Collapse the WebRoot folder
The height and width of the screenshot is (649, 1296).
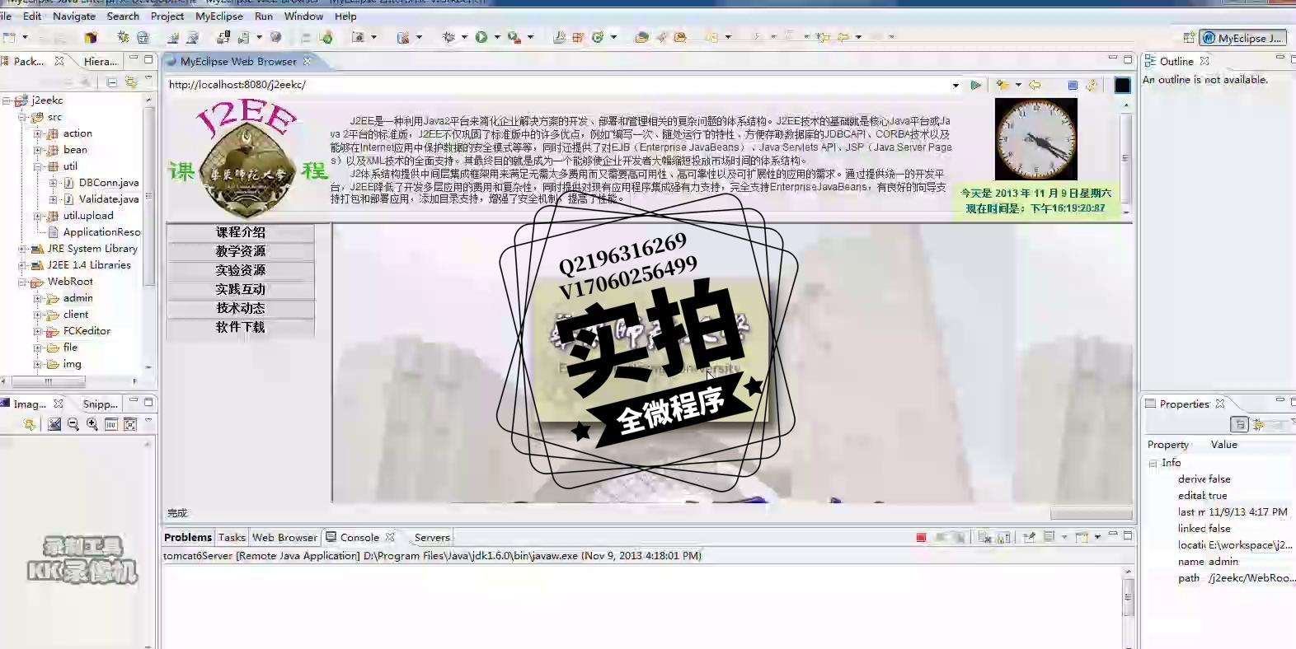tap(22, 282)
